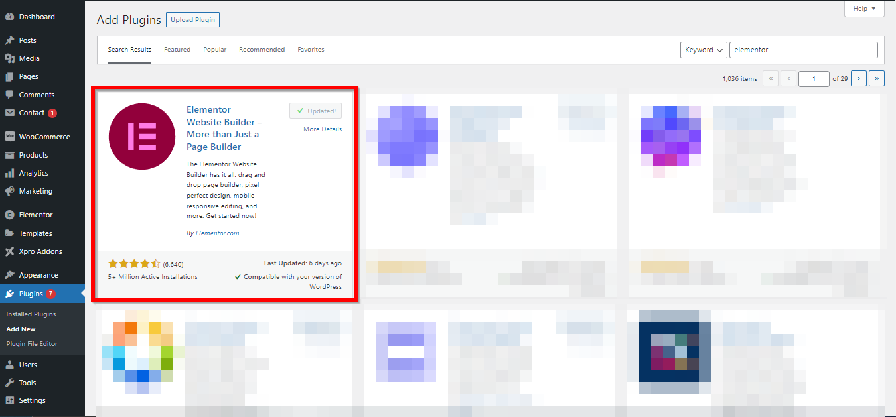Viewport: 896px width, 417px height.
Task: Open the WooCommerce menu item
Action: click(42, 137)
